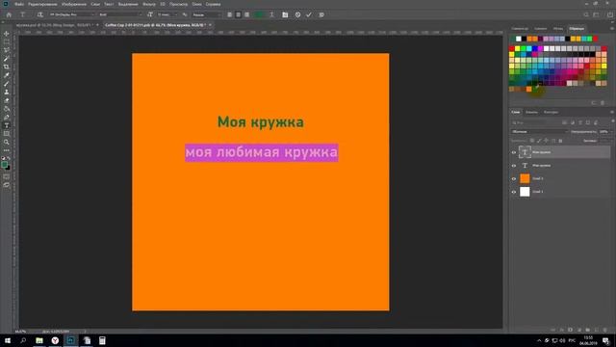The image size is (616, 347).
Task: Open the Calculator taskbar icon
Action: (102, 340)
